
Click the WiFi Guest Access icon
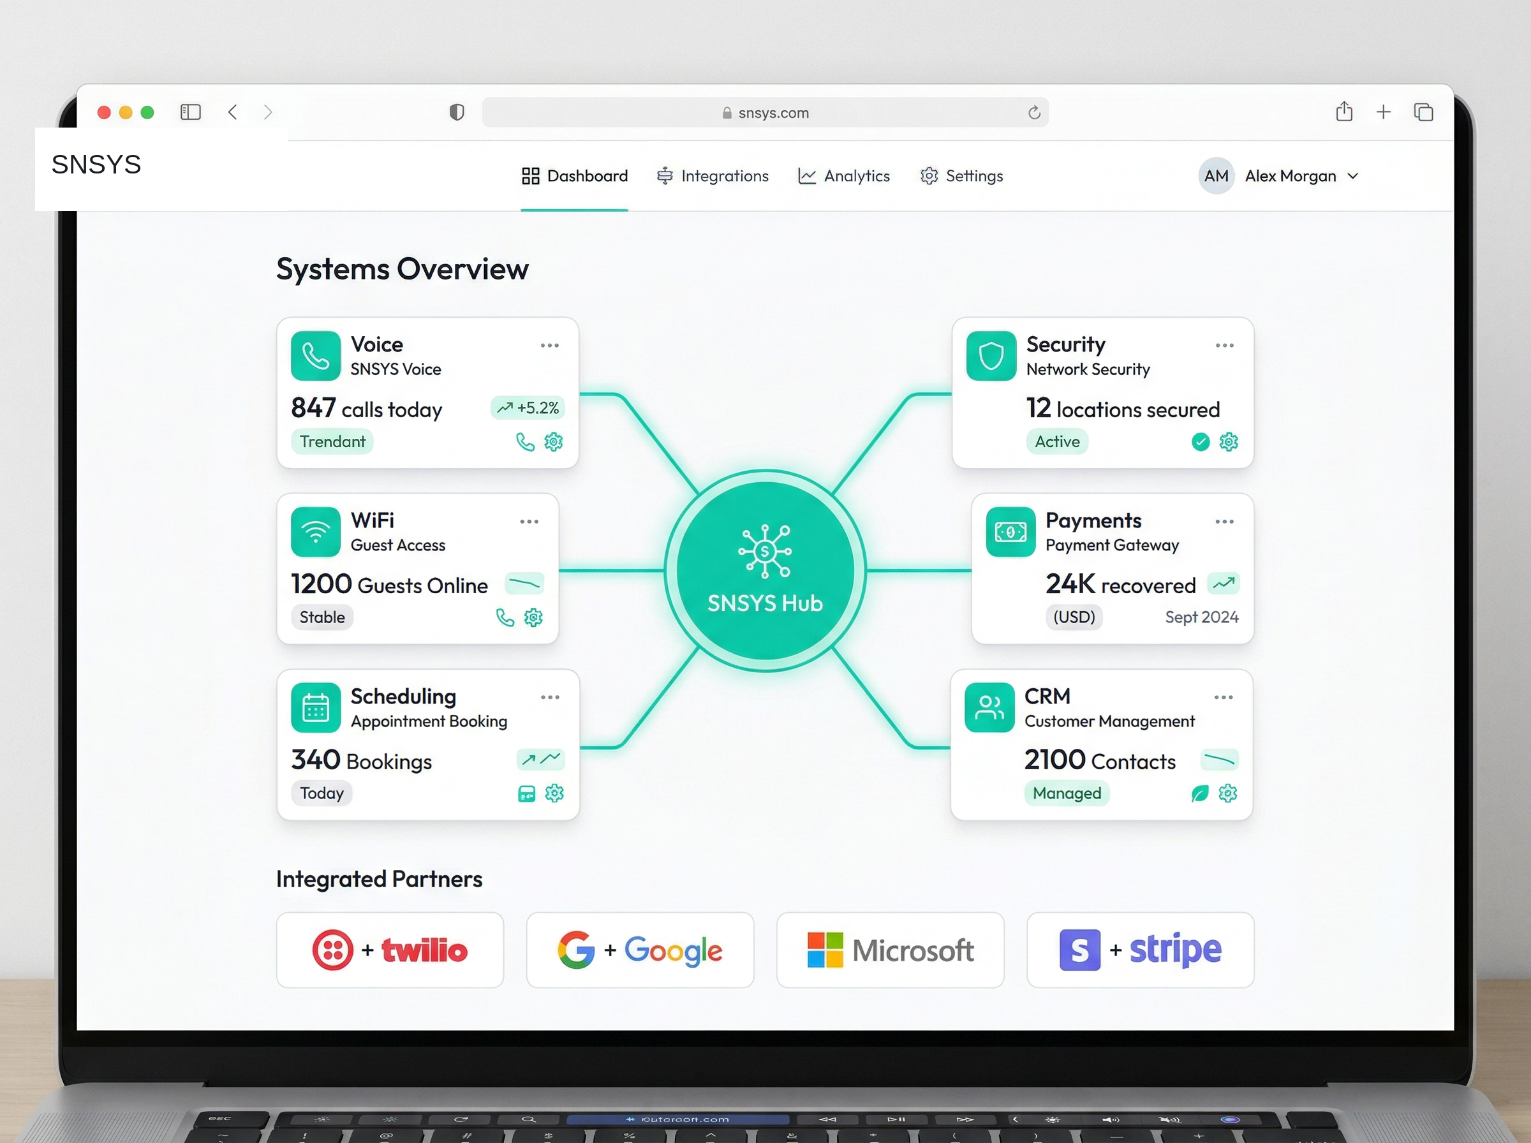(x=316, y=531)
